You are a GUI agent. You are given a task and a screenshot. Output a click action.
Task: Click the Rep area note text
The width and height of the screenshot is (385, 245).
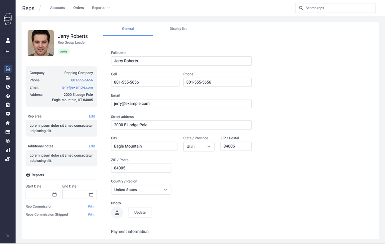pos(61,128)
